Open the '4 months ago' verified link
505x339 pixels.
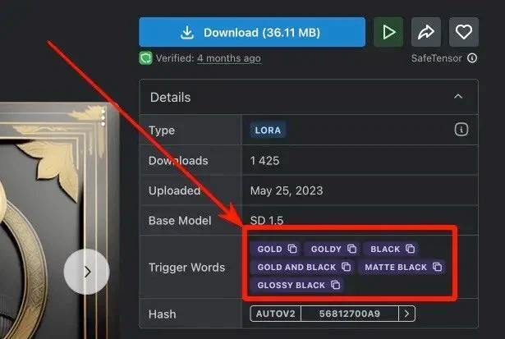(x=228, y=58)
